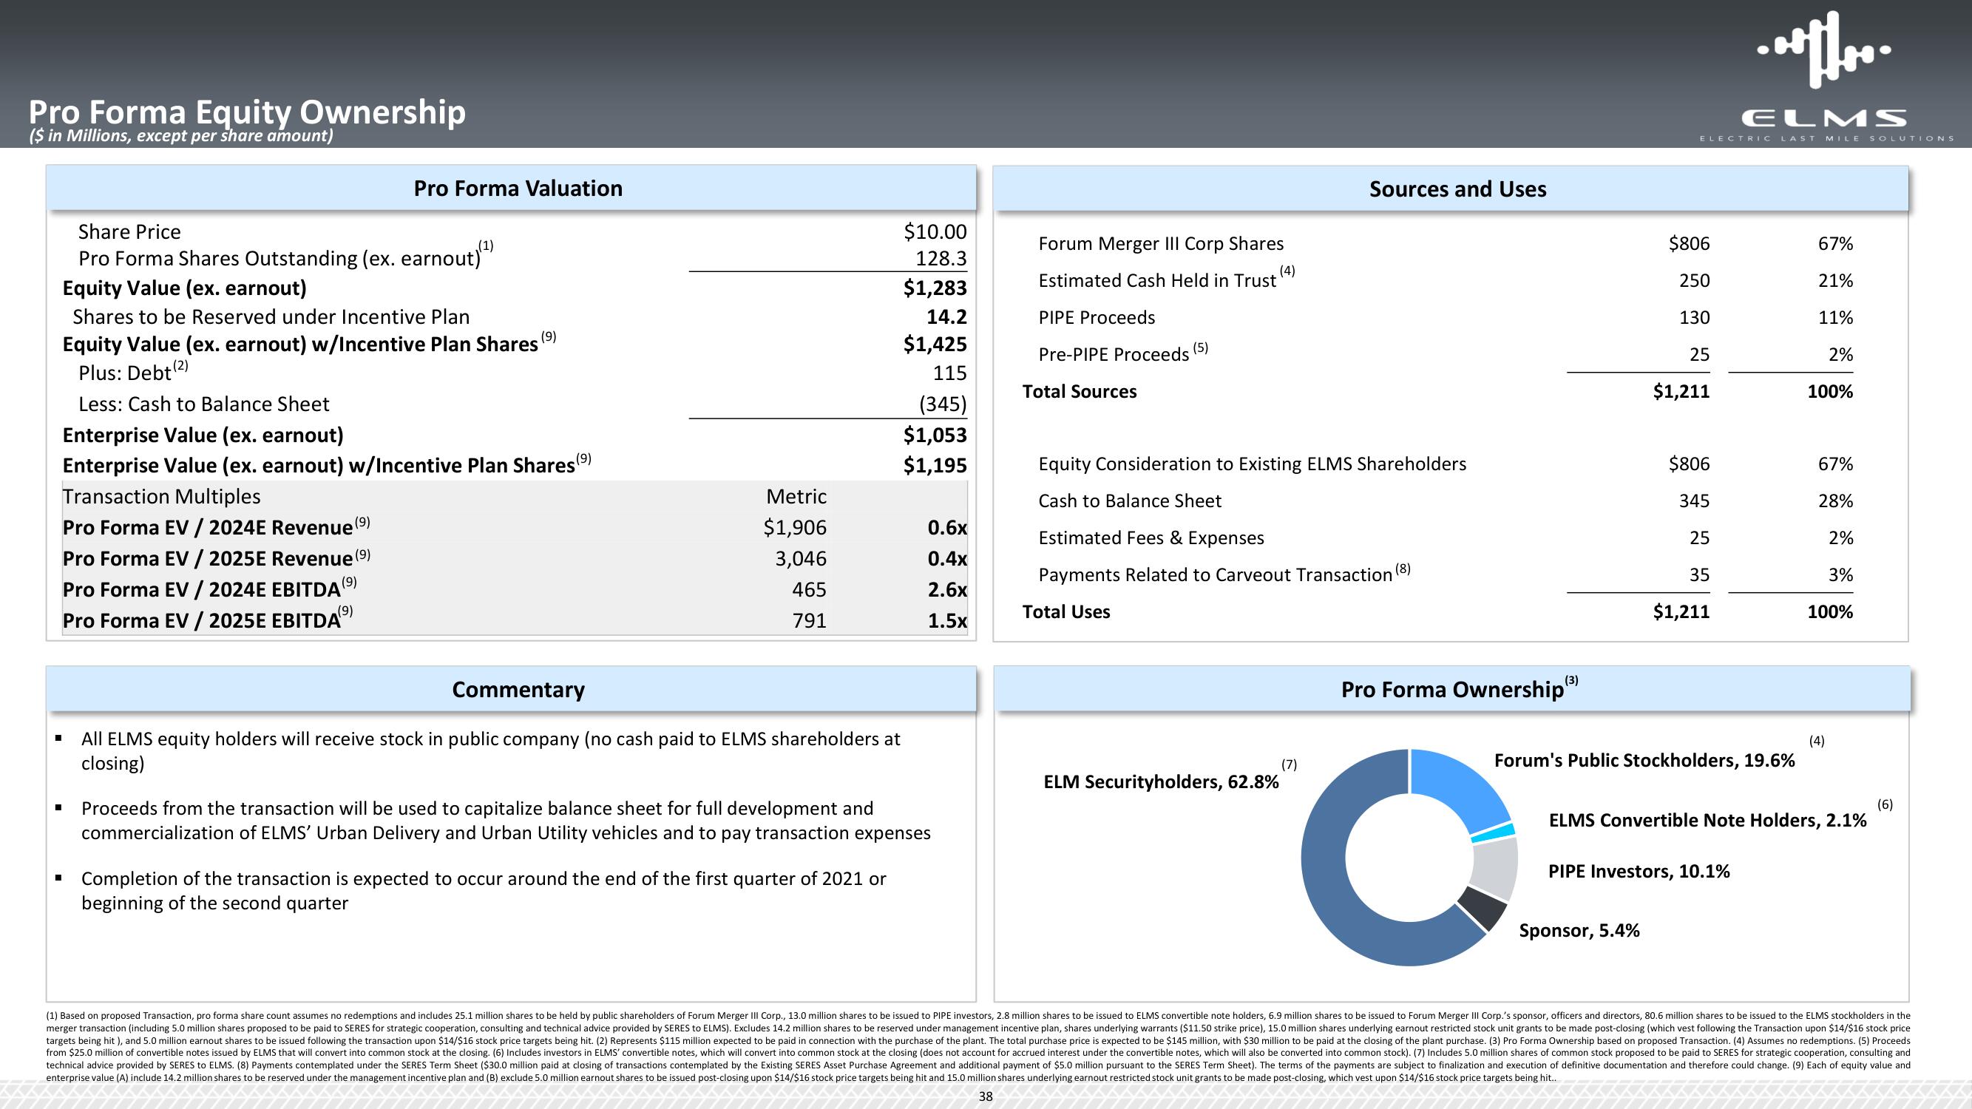
Task: Click the $1,053 enterprise value
Action: click(x=935, y=435)
